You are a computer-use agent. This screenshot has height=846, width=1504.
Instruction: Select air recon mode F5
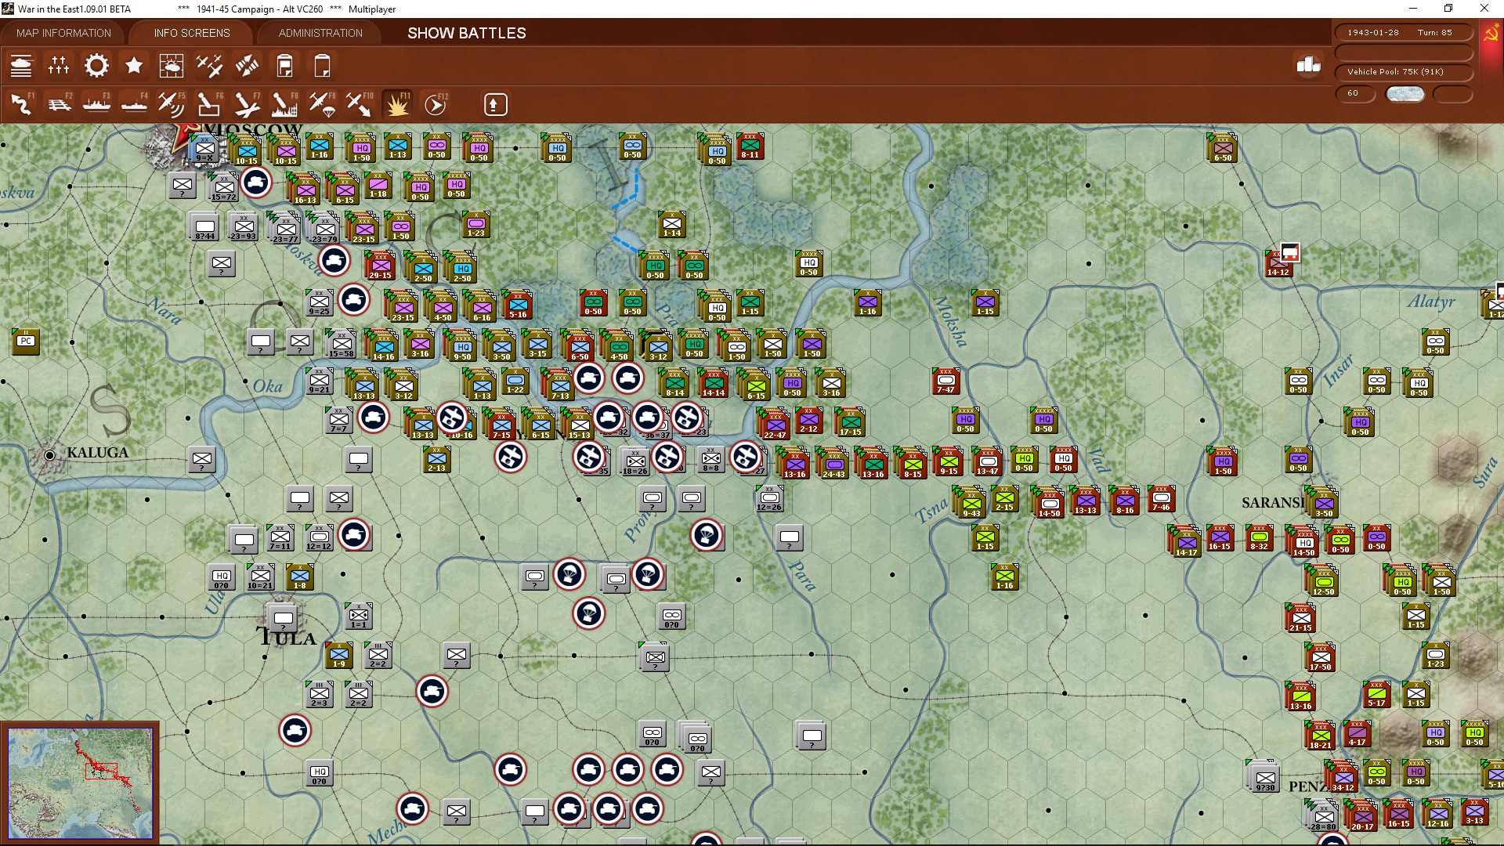pyautogui.click(x=171, y=104)
